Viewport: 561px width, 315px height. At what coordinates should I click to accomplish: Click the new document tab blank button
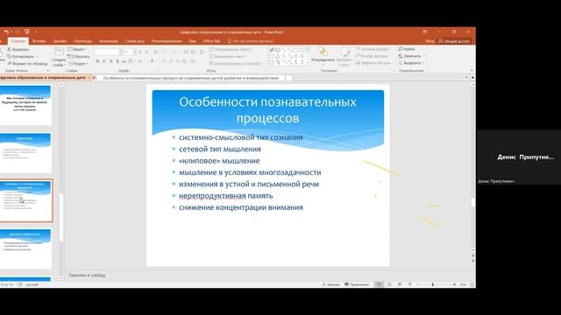pyautogui.click(x=288, y=78)
